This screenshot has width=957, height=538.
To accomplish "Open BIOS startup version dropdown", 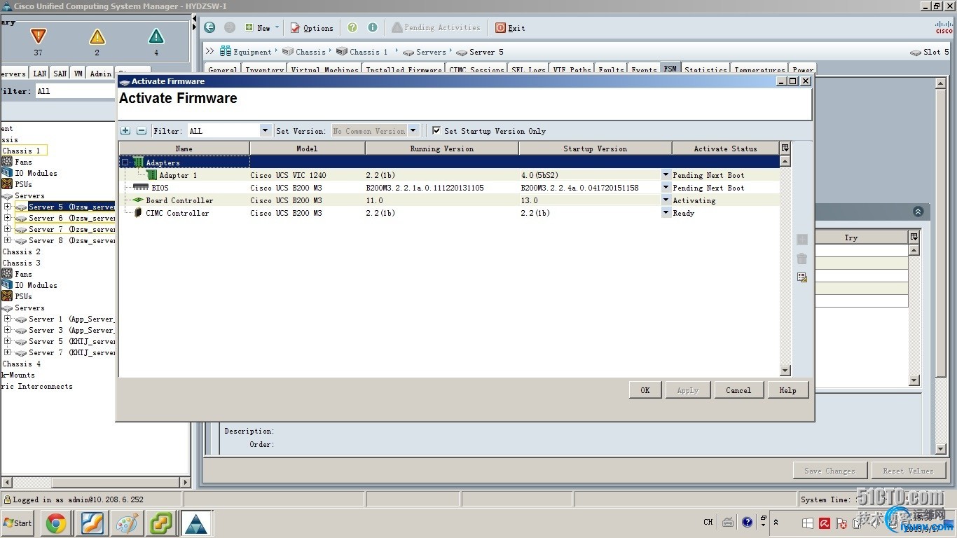I will tap(666, 188).
